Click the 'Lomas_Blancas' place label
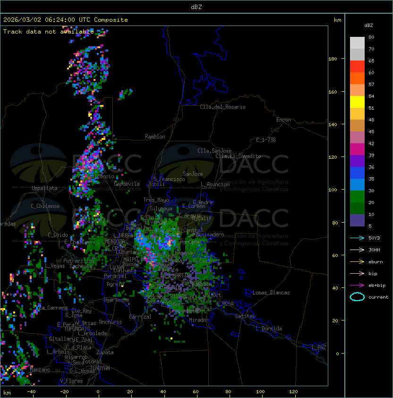Image resolution: width=393 pixels, height=398 pixels. click(x=271, y=293)
